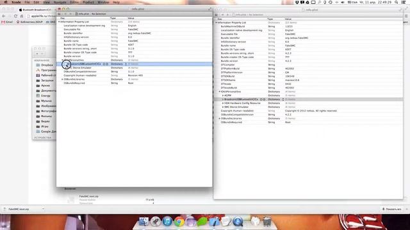Open the Xcode menu in the menu bar
Screen dimensions: 410x230
coord(16,2)
